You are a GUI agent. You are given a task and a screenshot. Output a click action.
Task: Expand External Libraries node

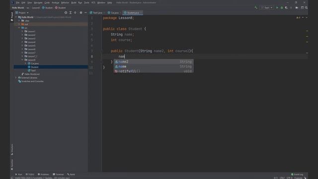tap(16, 78)
